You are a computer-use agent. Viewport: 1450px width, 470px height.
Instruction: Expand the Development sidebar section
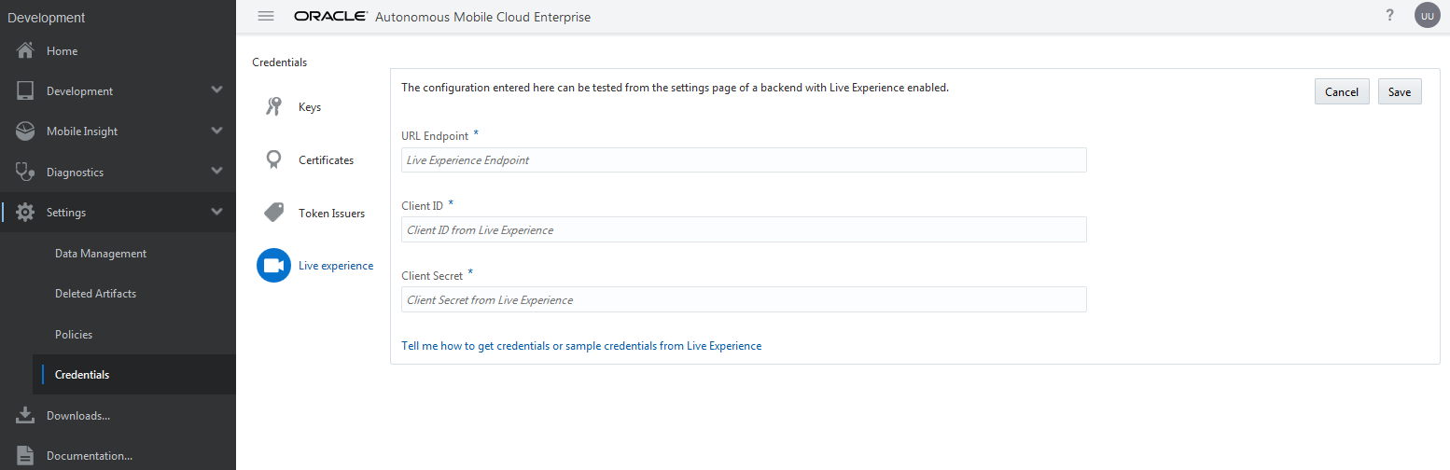click(x=216, y=90)
